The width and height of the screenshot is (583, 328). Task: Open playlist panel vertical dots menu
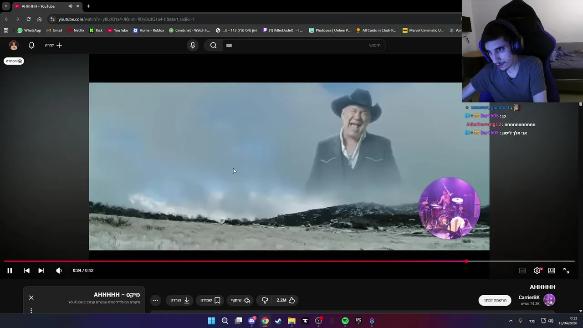click(x=31, y=311)
